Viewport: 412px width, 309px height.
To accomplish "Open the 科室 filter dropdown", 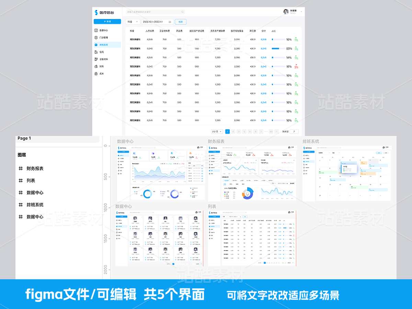I will coord(133,22).
